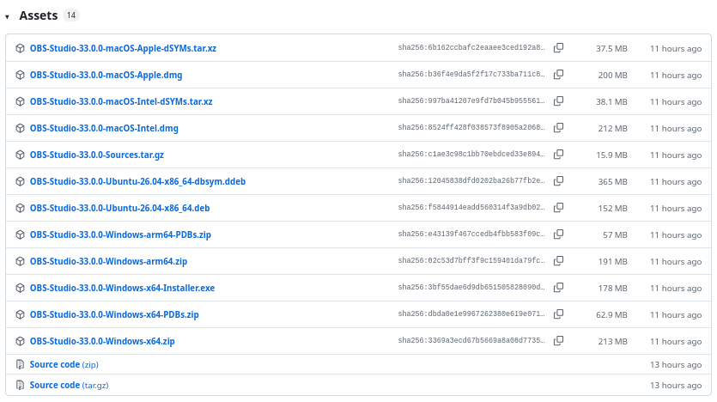Click hash text sha256:6b162ccbafc2eaaee3ced192a8

(471, 47)
